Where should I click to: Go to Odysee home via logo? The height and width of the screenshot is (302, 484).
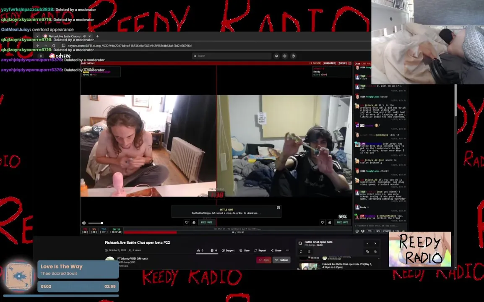point(60,56)
